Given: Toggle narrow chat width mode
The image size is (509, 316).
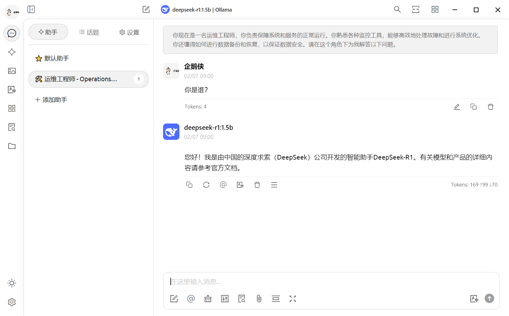Looking at the screenshot, I should tap(416, 9).
